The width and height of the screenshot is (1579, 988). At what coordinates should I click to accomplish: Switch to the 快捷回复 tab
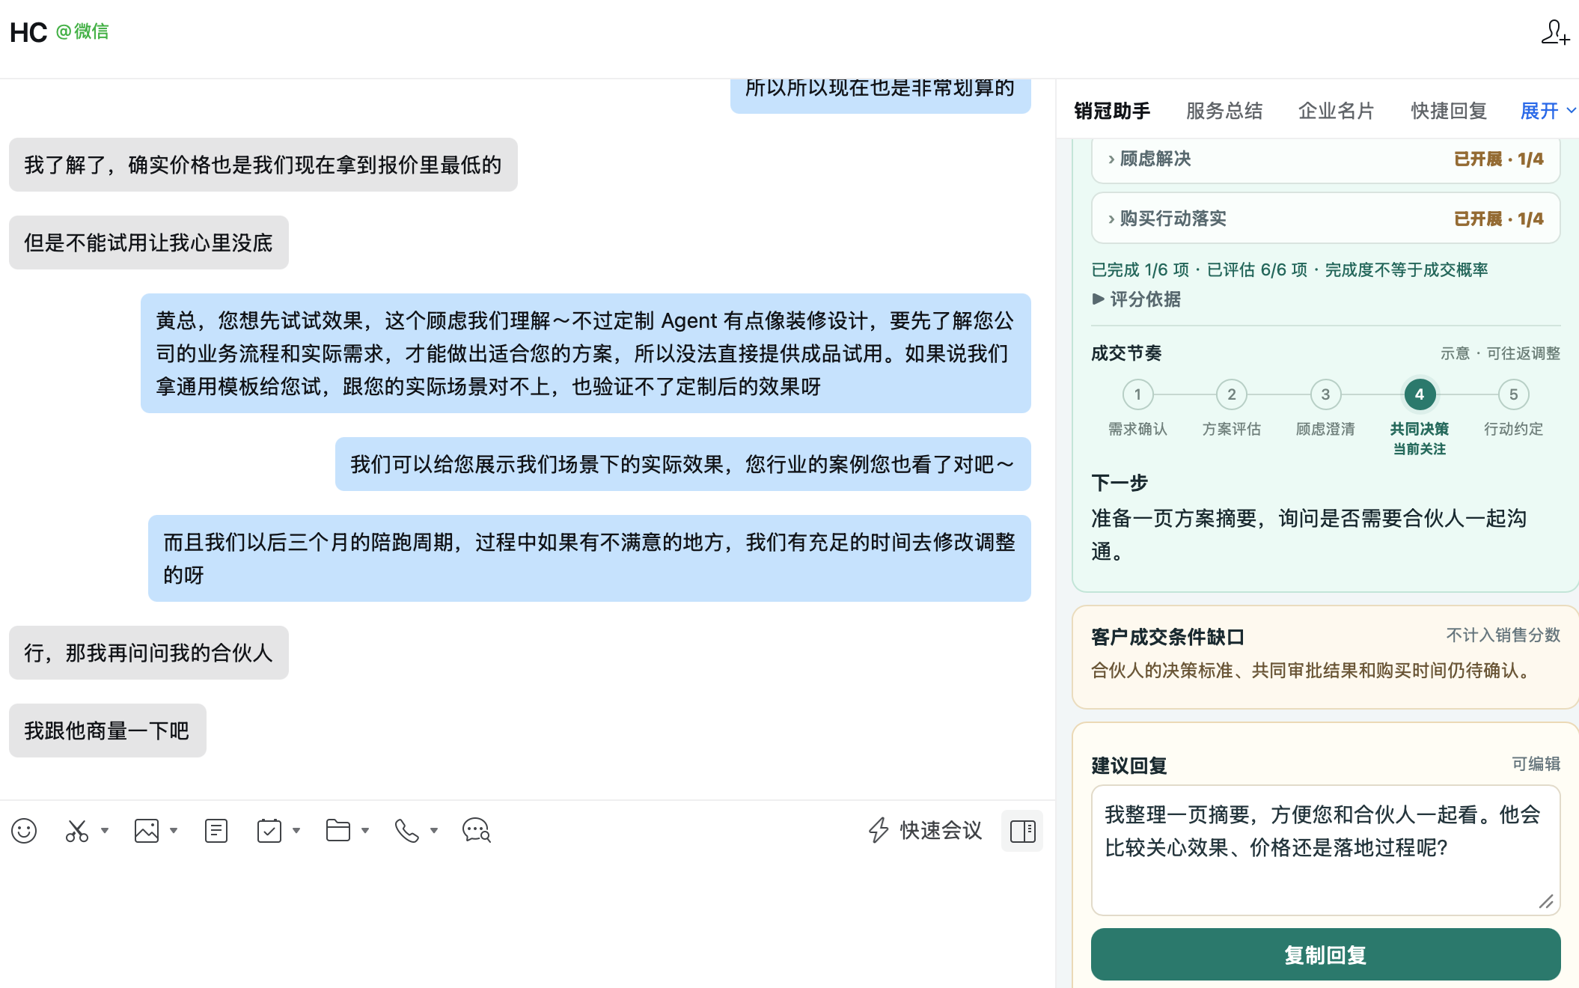point(1449,111)
